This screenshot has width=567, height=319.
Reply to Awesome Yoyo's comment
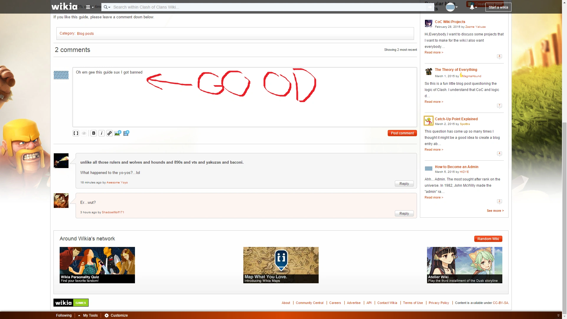[404, 184]
